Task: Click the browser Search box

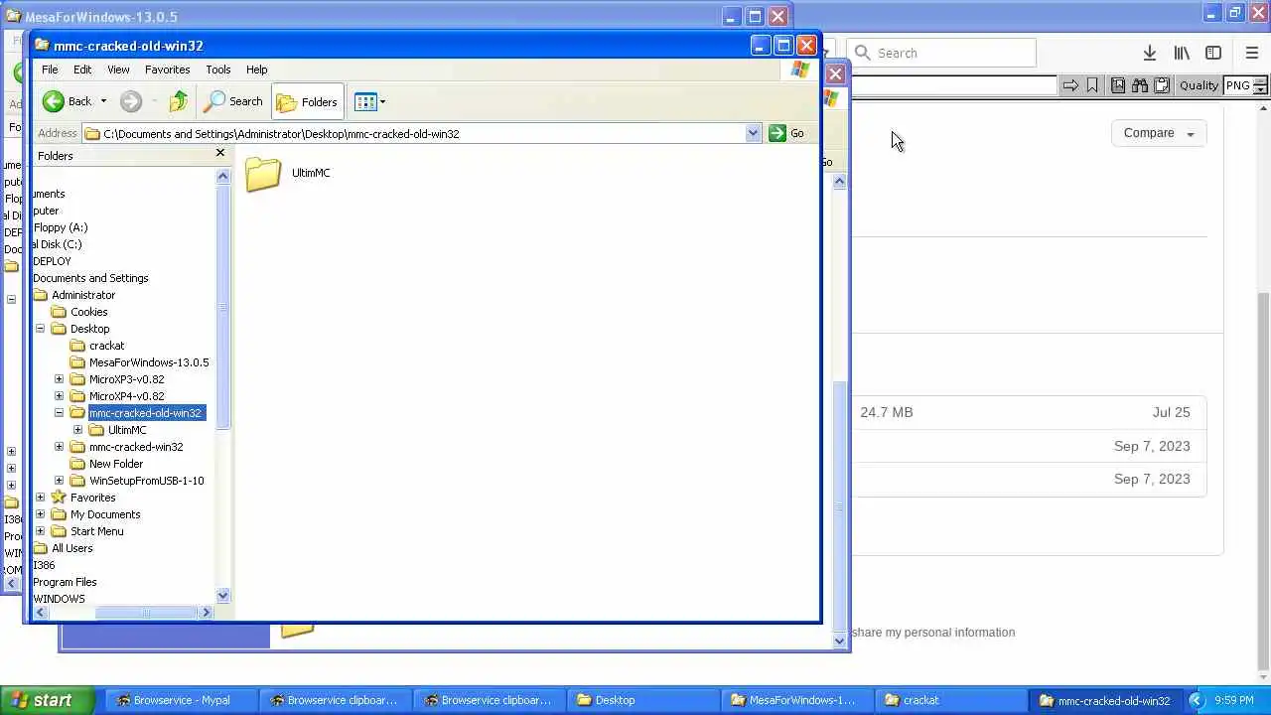Action: tap(941, 53)
